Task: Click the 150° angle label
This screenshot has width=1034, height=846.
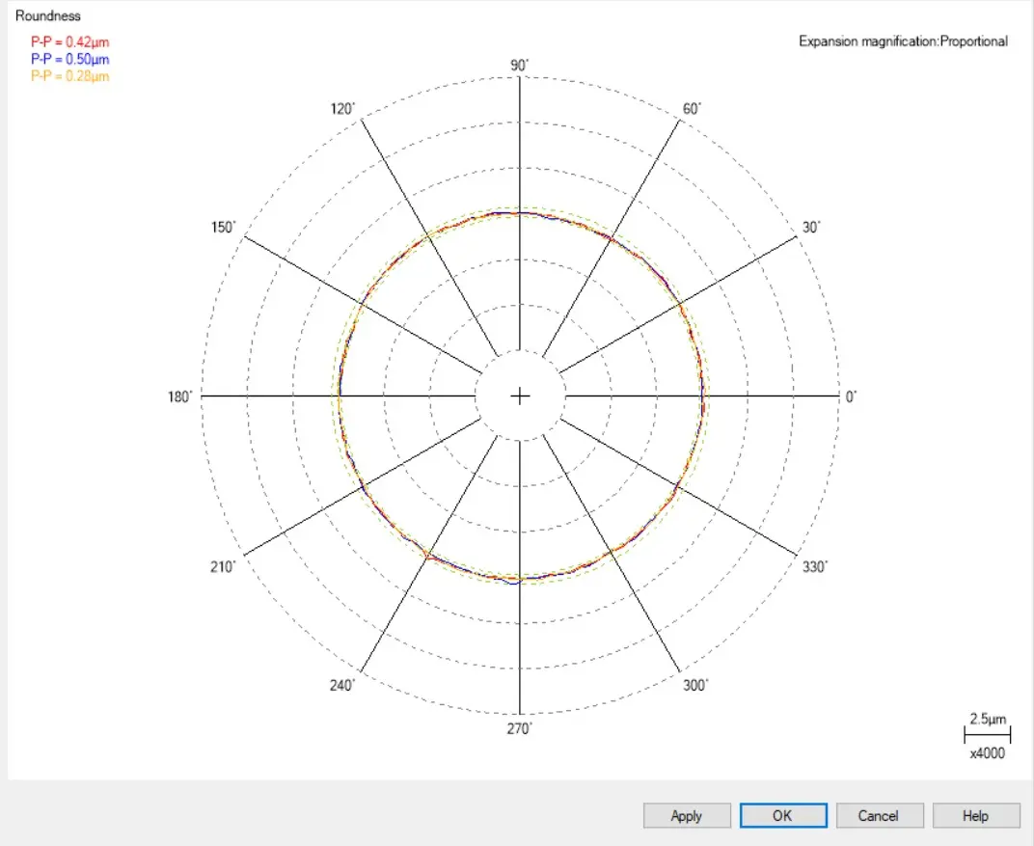Action: click(x=223, y=228)
